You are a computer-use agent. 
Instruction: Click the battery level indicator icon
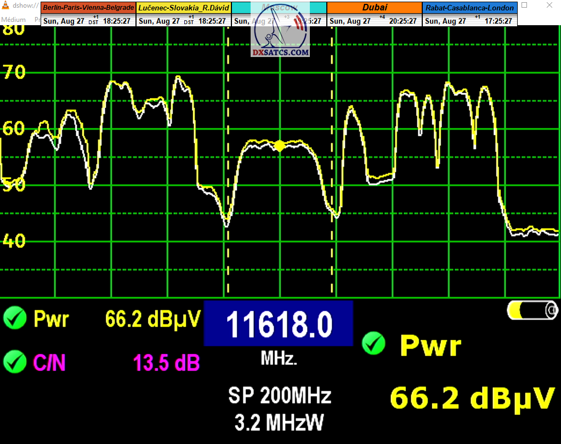(x=532, y=311)
